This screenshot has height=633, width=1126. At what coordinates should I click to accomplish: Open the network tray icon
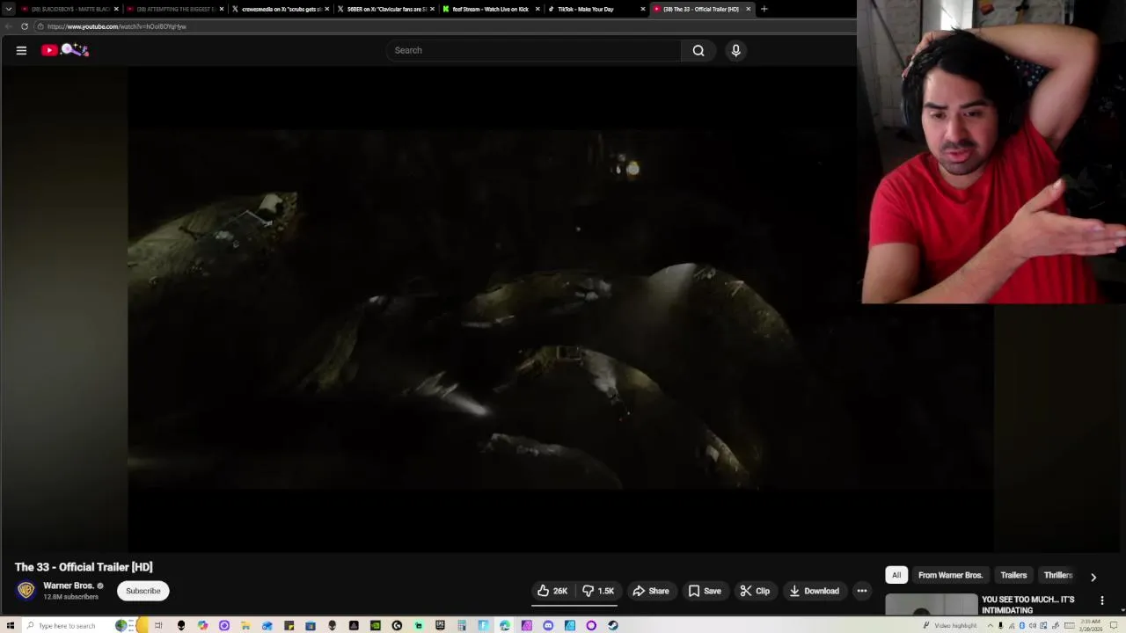pyautogui.click(x=1012, y=625)
